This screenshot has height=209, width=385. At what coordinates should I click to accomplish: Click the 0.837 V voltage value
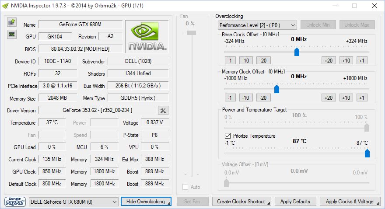point(155,122)
